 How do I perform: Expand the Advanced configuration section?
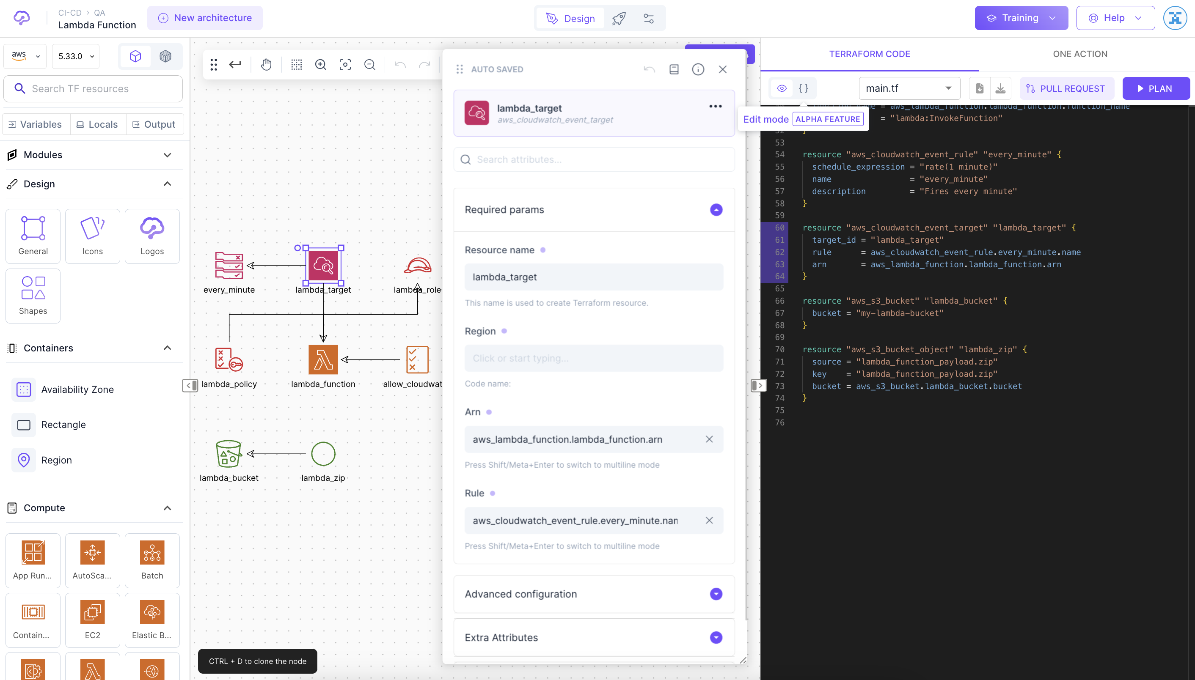[x=716, y=594]
